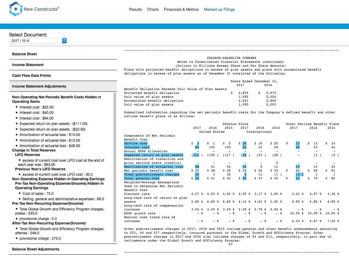Click highlighted 'Service cost' row label
349x257 pixels.
click(136, 143)
